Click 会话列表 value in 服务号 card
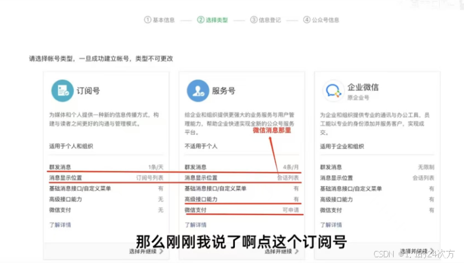Viewport: 464px width, 263px height. (288, 178)
